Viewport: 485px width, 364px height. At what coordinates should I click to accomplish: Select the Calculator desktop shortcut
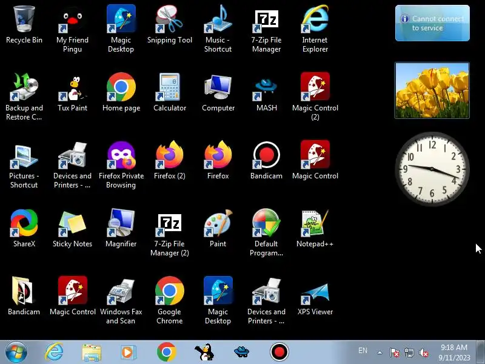click(170, 92)
